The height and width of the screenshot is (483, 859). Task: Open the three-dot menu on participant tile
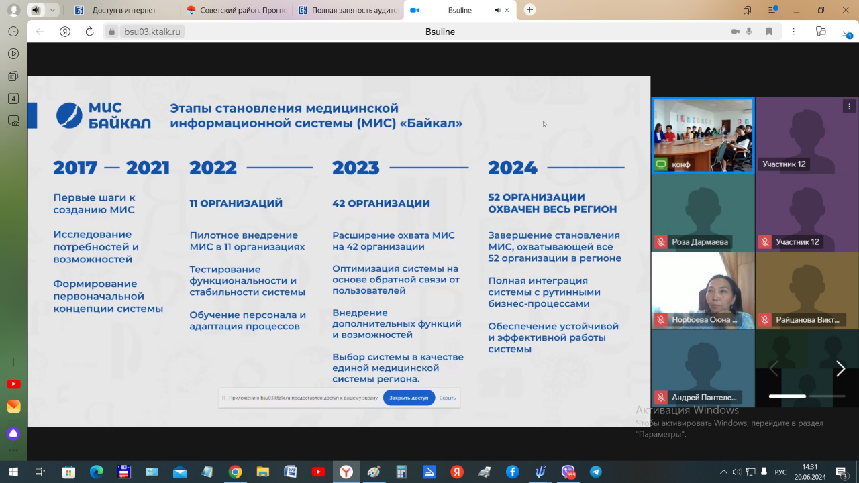849,107
